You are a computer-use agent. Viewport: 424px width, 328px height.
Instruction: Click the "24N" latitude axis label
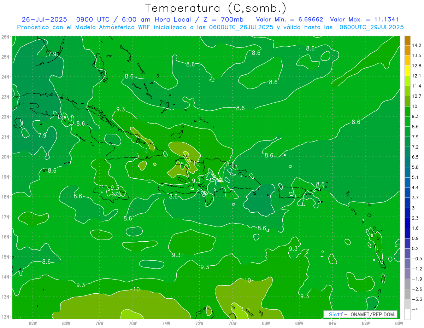pos(5,77)
